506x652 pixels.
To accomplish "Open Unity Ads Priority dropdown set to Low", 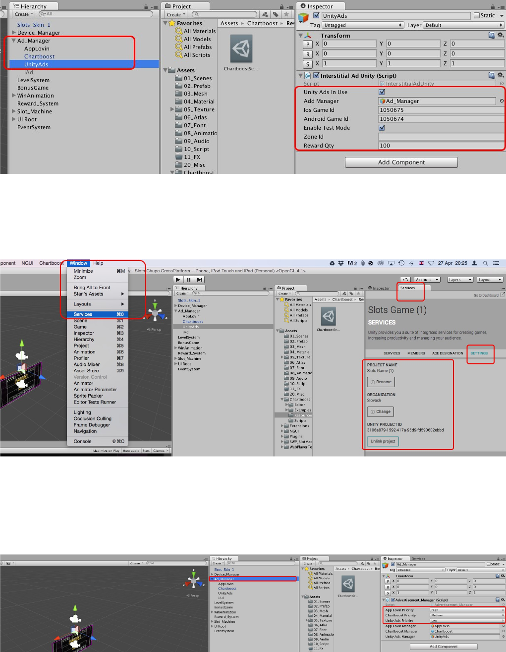I will click(467, 620).
